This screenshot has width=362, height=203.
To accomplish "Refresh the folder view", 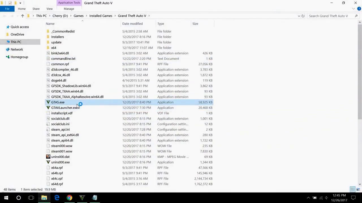I will pyautogui.click(x=303, y=16).
